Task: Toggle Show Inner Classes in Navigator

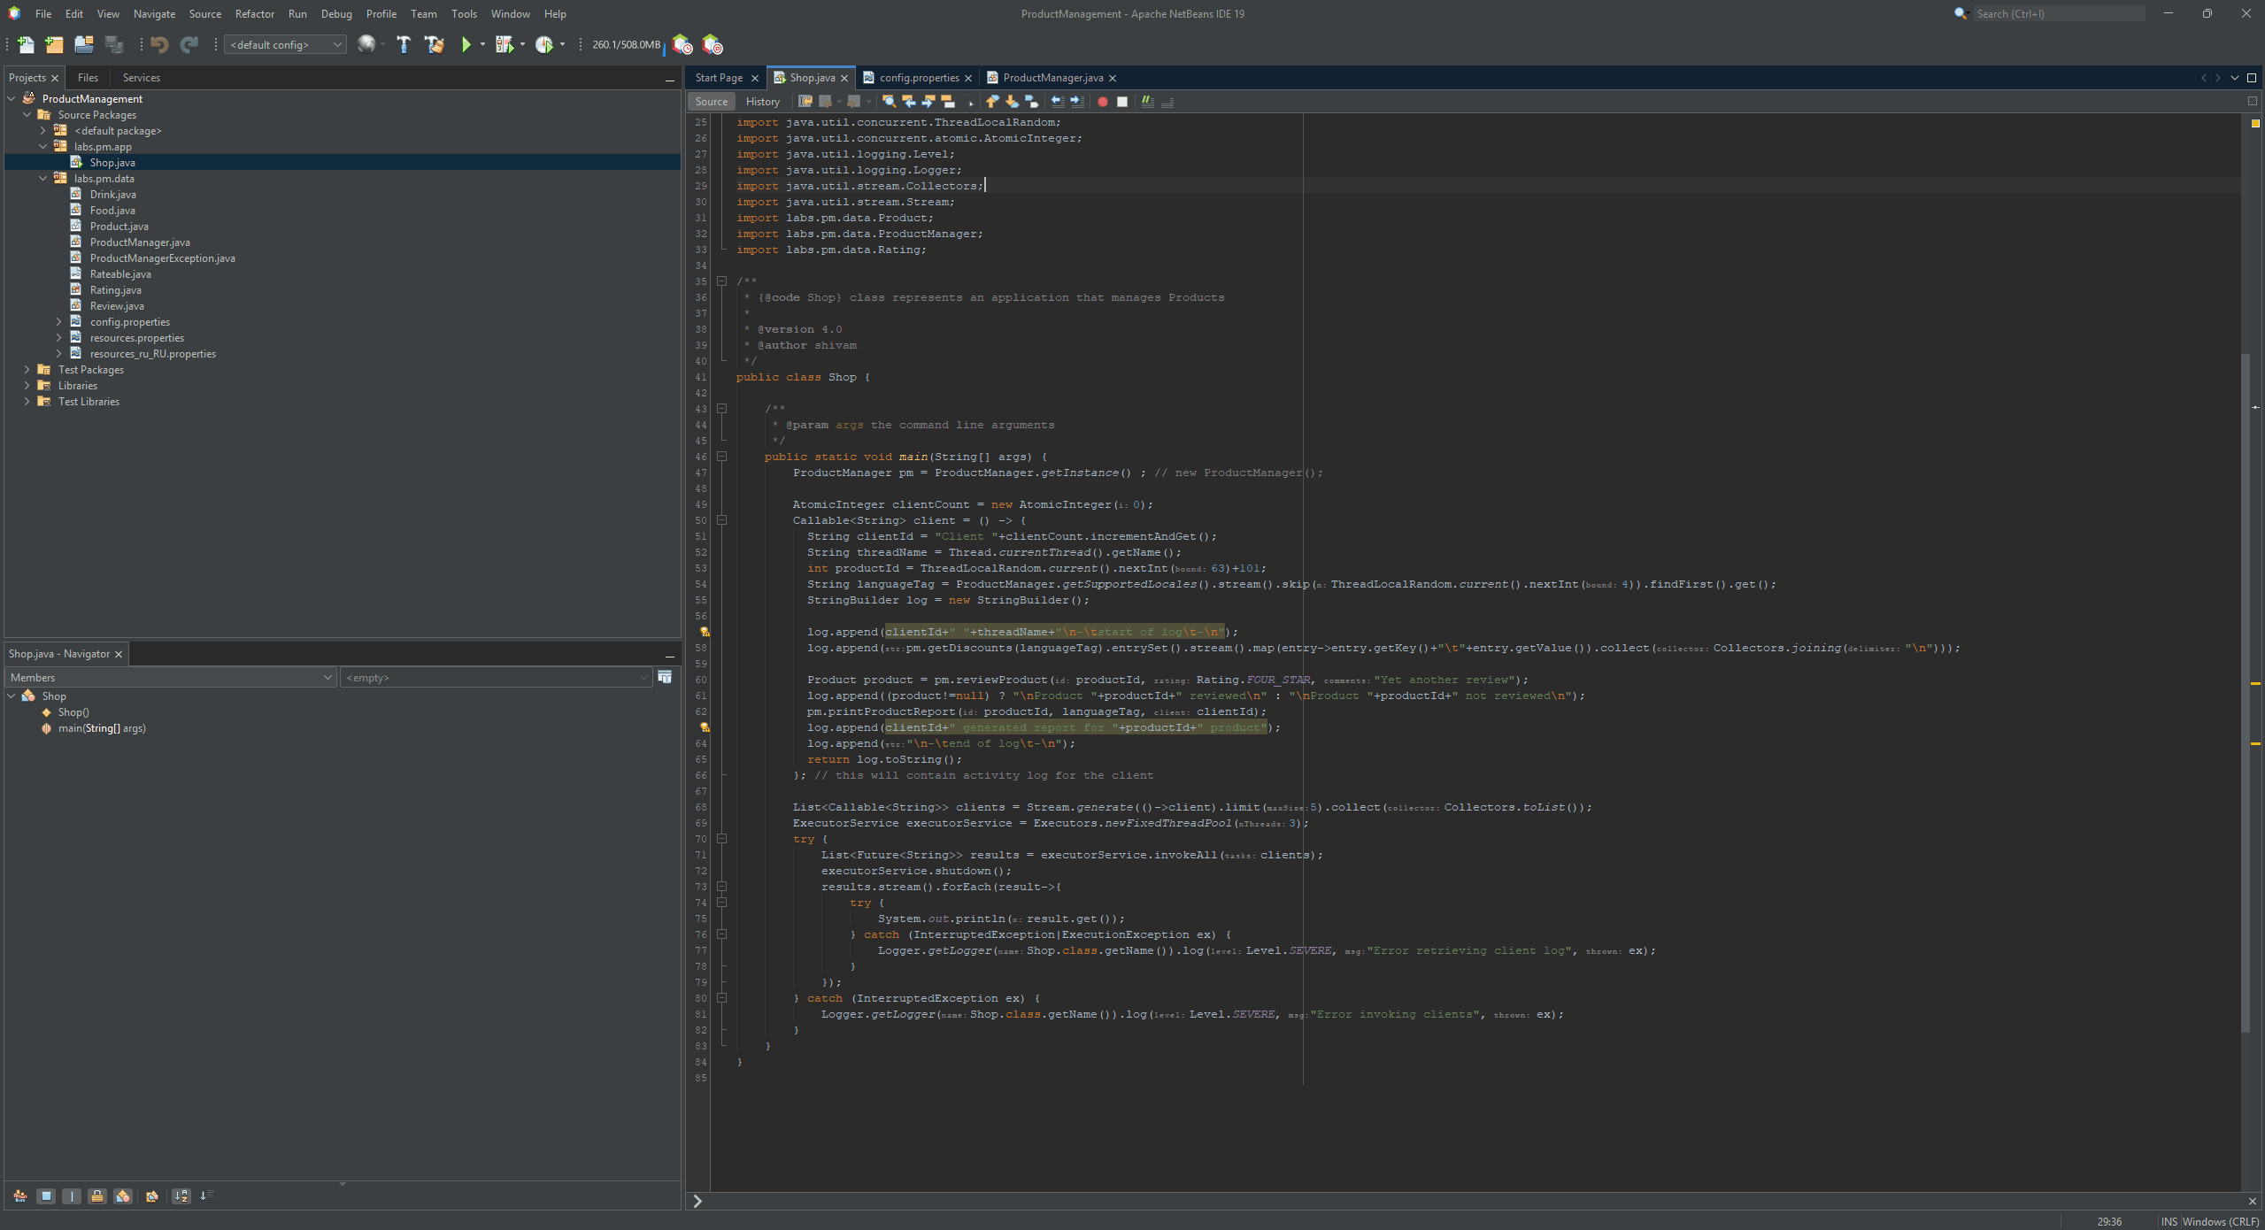Action: 123,1196
